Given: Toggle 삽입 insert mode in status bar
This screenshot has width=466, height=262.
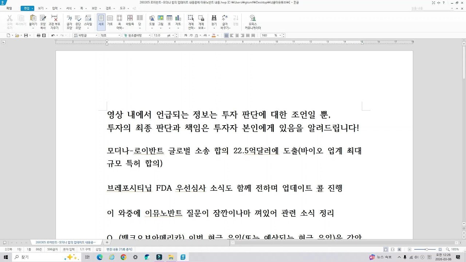Looking at the screenshot, I should (x=99, y=249).
